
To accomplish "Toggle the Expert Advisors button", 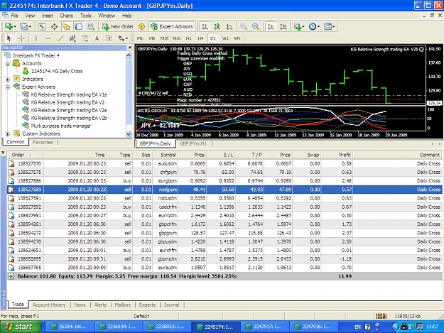I will [172, 26].
